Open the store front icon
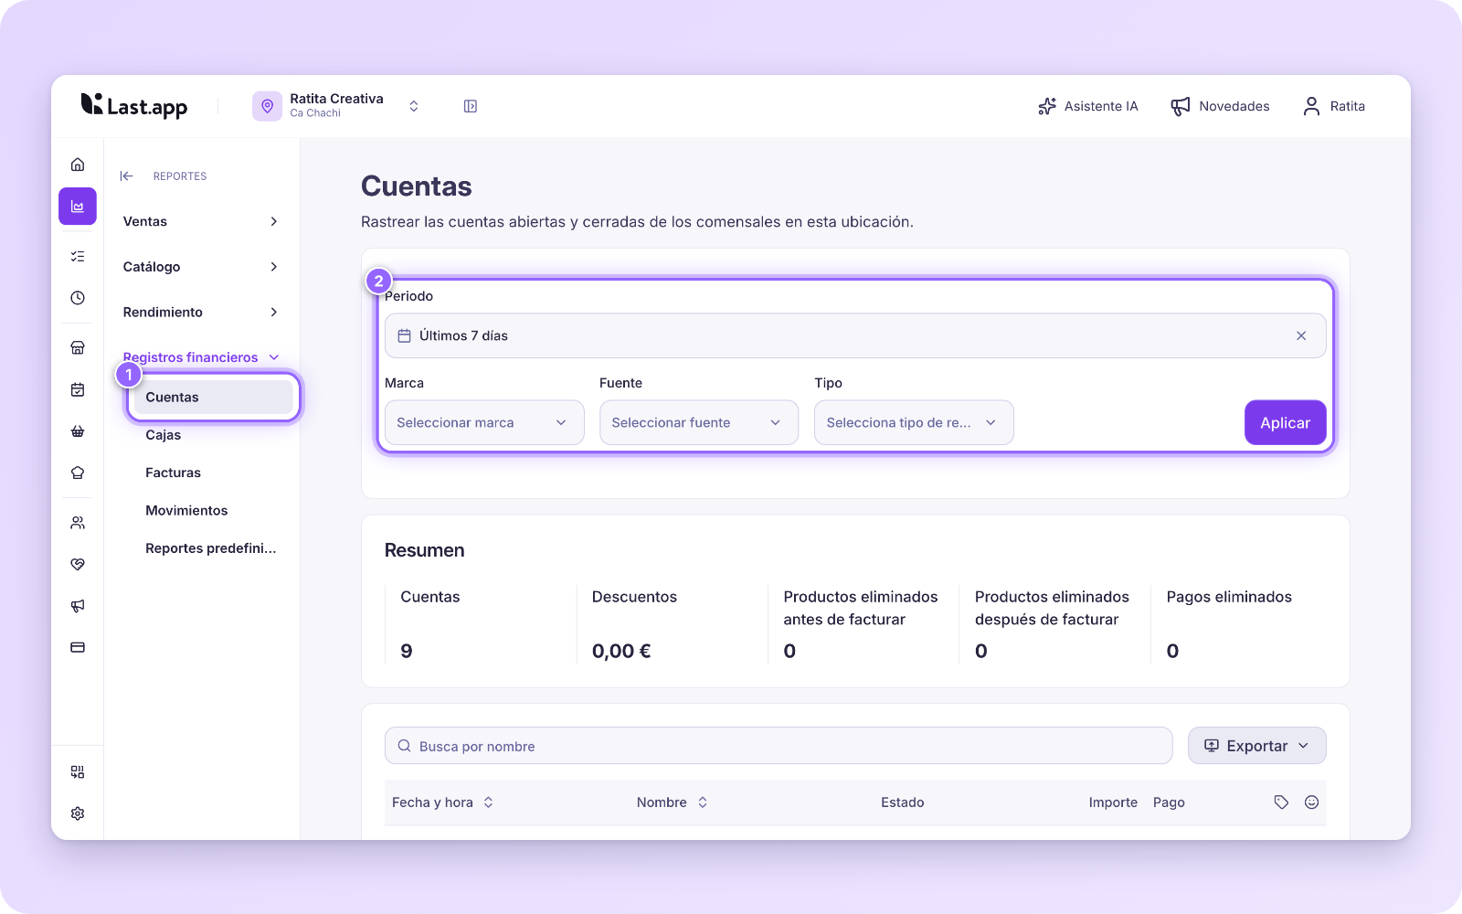 point(78,348)
